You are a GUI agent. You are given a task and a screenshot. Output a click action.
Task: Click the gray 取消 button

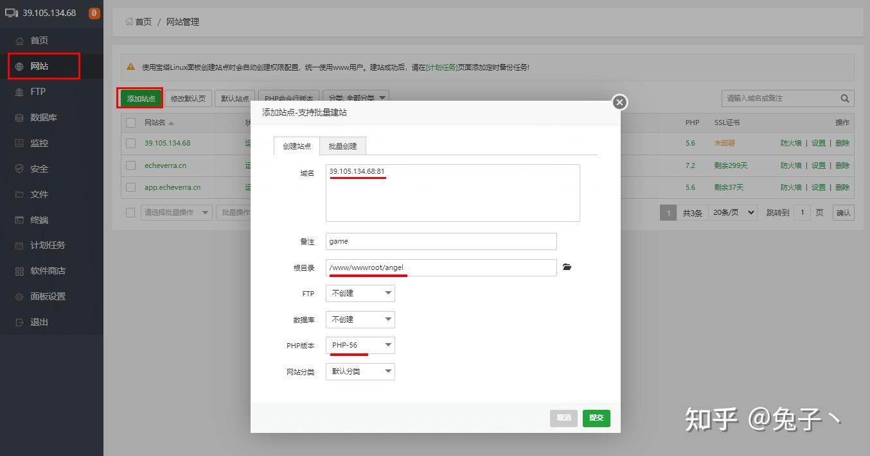point(564,418)
